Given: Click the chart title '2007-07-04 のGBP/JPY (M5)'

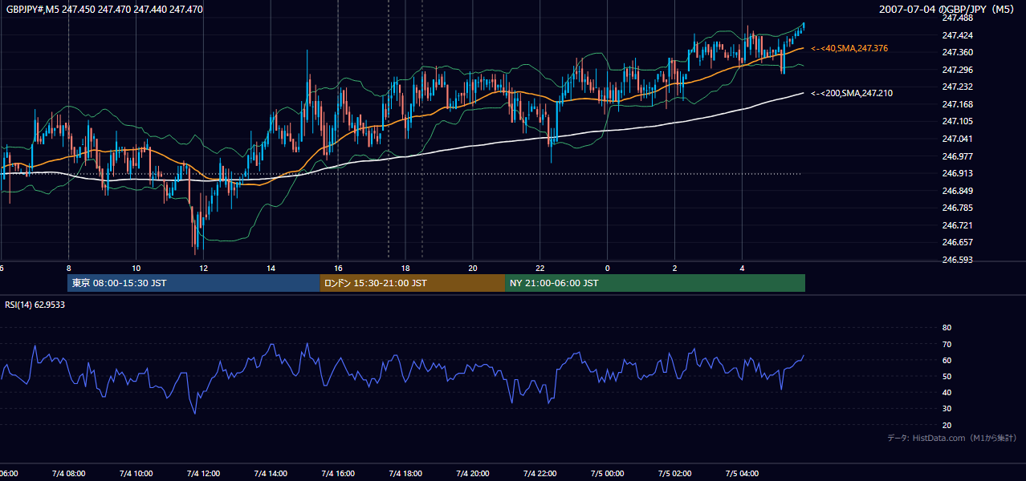Looking at the screenshot, I should click(x=948, y=10).
